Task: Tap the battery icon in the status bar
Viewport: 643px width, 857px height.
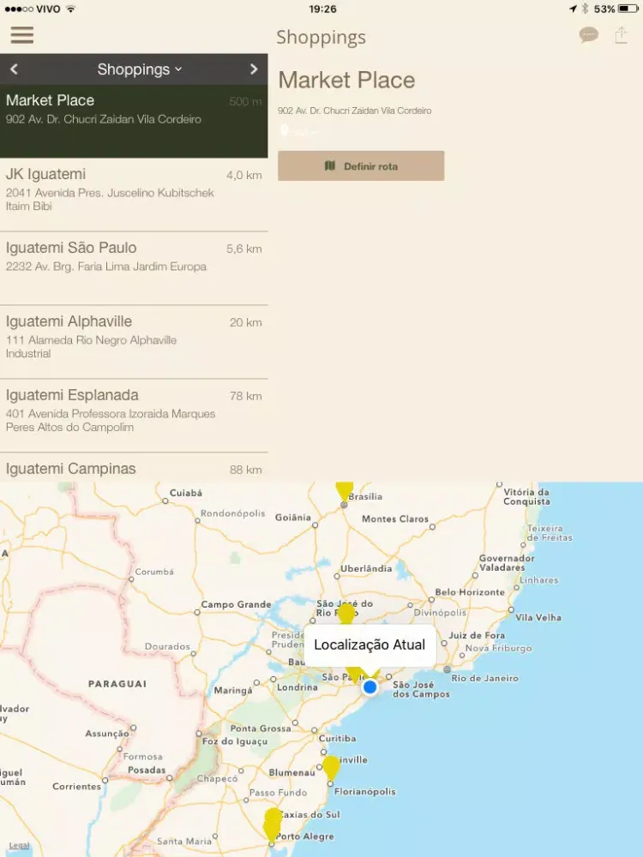Action: point(628,9)
